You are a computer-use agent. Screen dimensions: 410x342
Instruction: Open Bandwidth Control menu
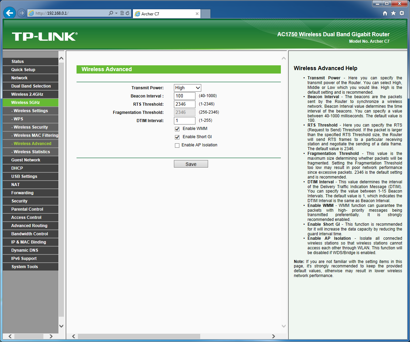point(30,234)
